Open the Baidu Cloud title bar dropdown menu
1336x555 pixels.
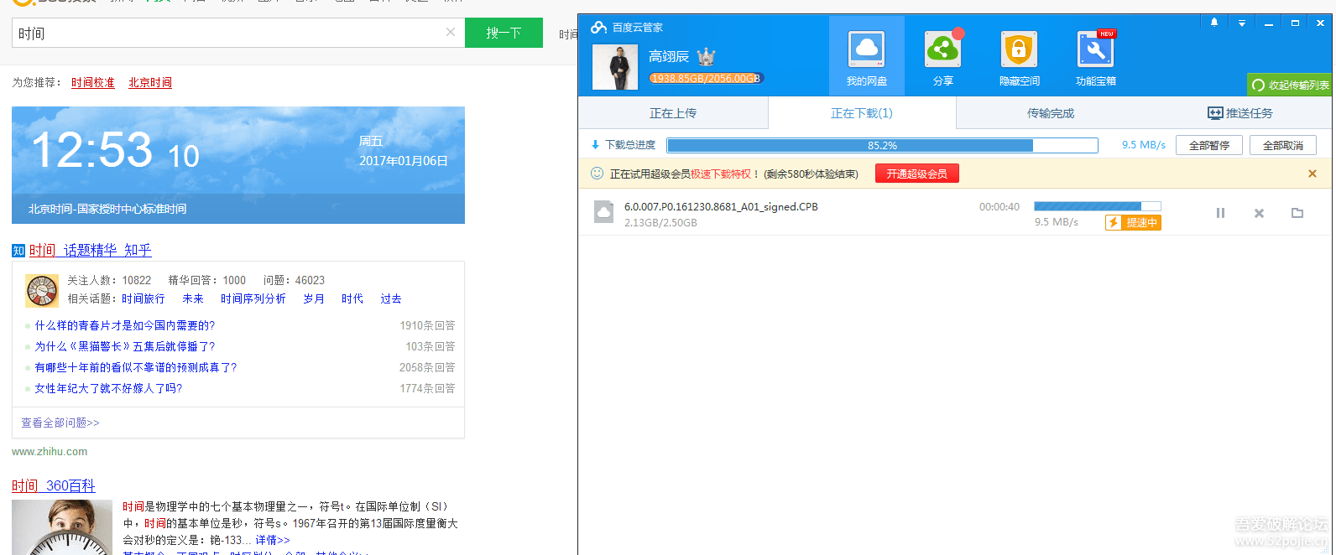[x=1242, y=23]
